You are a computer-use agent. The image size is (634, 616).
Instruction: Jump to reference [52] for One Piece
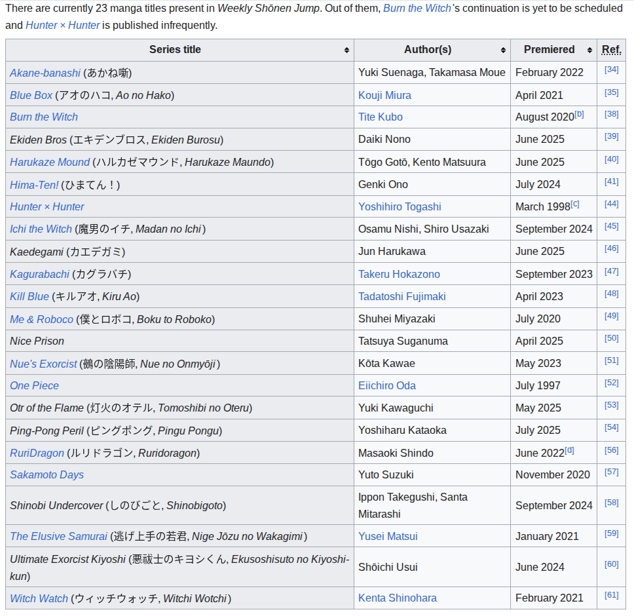pyautogui.click(x=611, y=383)
